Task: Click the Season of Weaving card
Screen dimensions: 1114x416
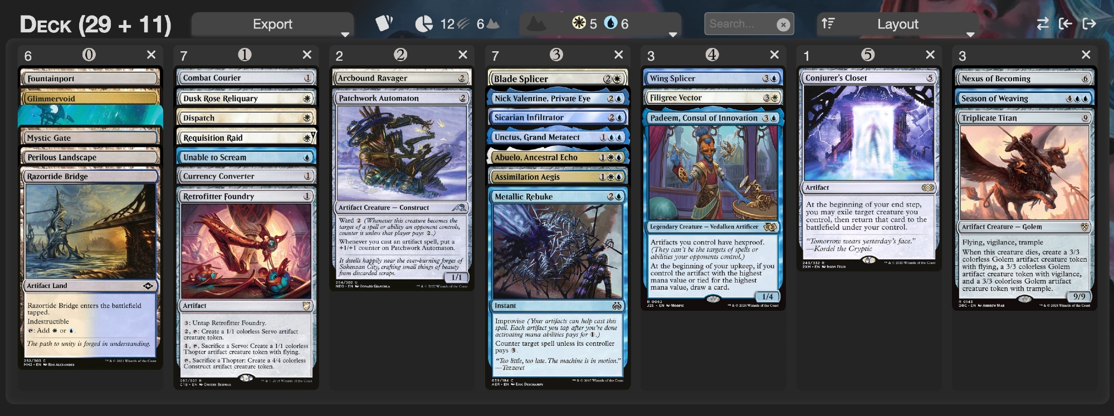Action: pos(1024,98)
